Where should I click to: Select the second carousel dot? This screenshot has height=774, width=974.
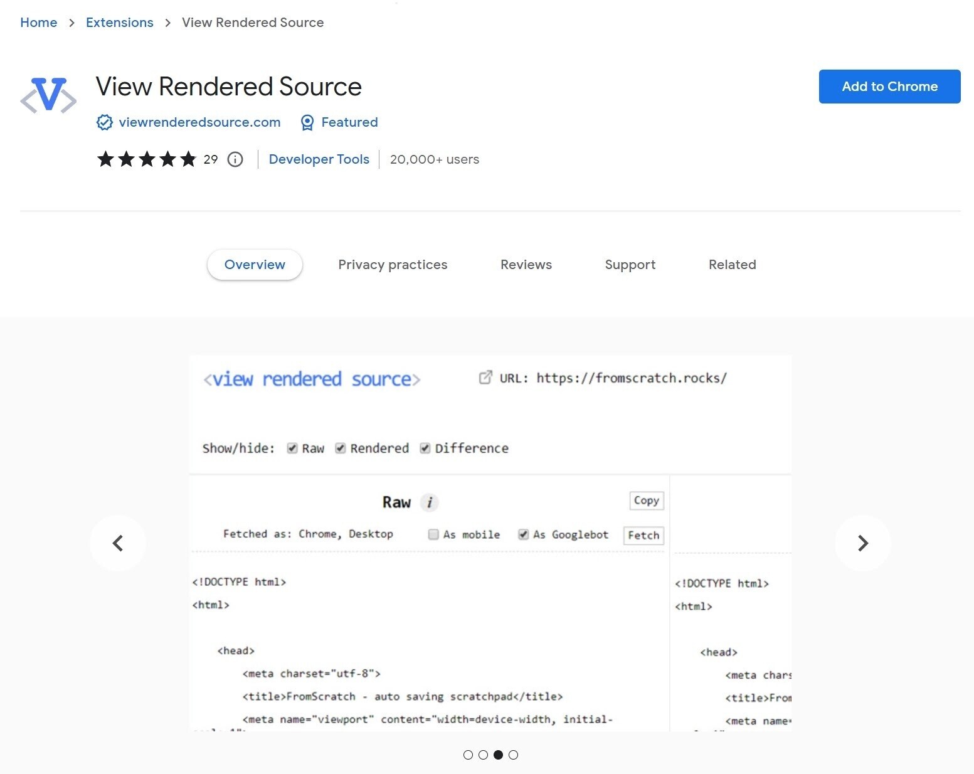tap(483, 755)
